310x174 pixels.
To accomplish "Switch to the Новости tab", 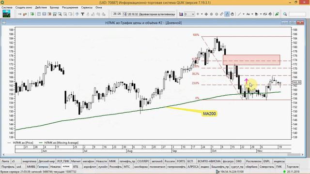I will pyautogui.click(x=101, y=161).
